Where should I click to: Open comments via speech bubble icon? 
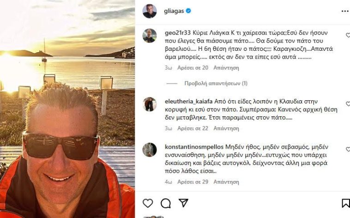tap(166, 203)
